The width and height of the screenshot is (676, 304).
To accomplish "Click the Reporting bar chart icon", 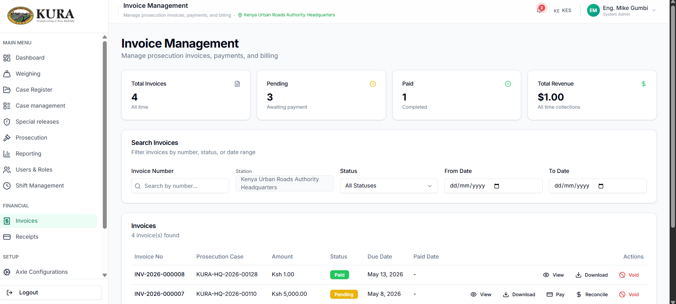I will (7, 154).
